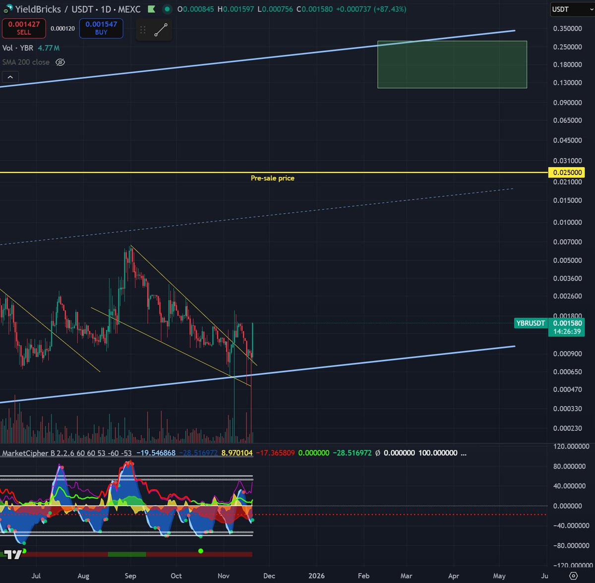595x583 pixels.
Task: Click the yellow 0.025000 price label
Action: pos(566,173)
